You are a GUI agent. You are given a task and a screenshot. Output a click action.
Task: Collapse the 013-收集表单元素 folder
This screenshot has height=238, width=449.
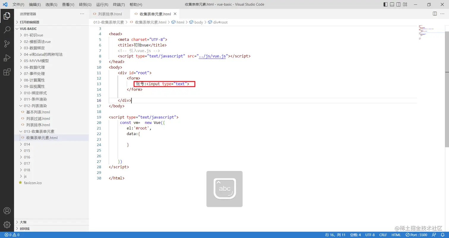click(52, 131)
